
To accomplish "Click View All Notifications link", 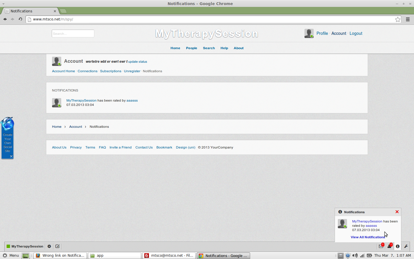I will tap(368, 237).
